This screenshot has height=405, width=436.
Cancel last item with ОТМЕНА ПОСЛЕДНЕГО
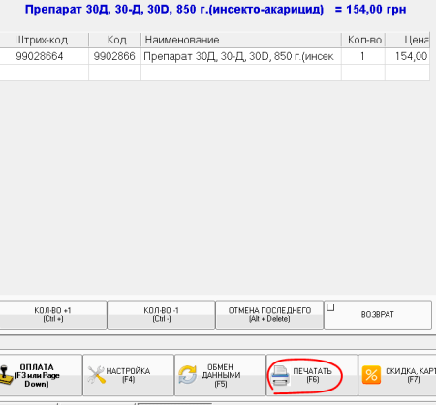tap(269, 315)
